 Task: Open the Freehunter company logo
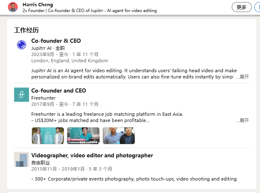(22, 95)
